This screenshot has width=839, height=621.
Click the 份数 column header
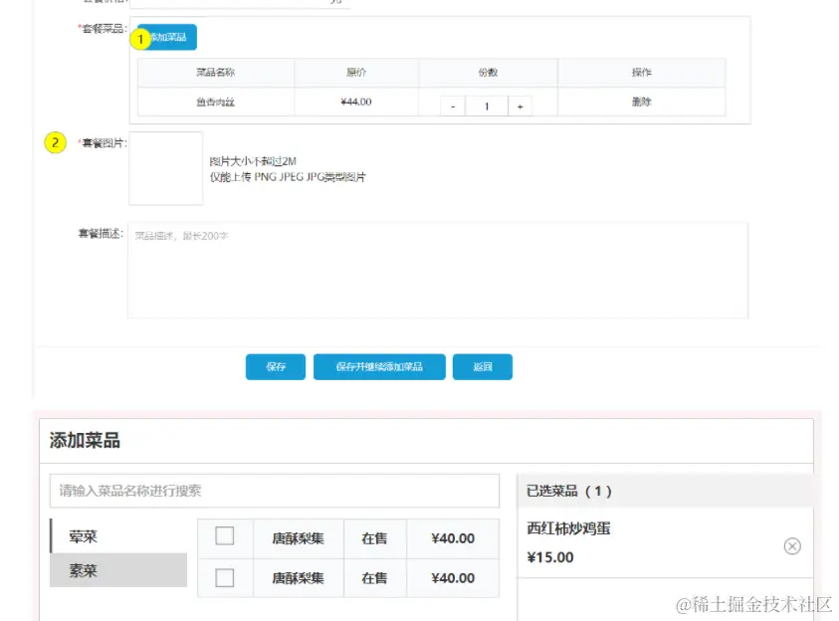pyautogui.click(x=488, y=73)
